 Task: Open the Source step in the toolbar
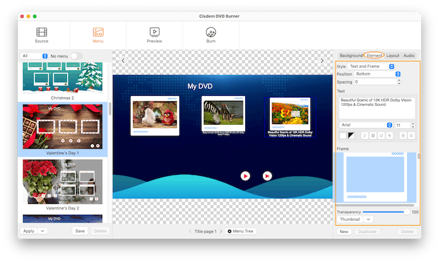pos(41,34)
